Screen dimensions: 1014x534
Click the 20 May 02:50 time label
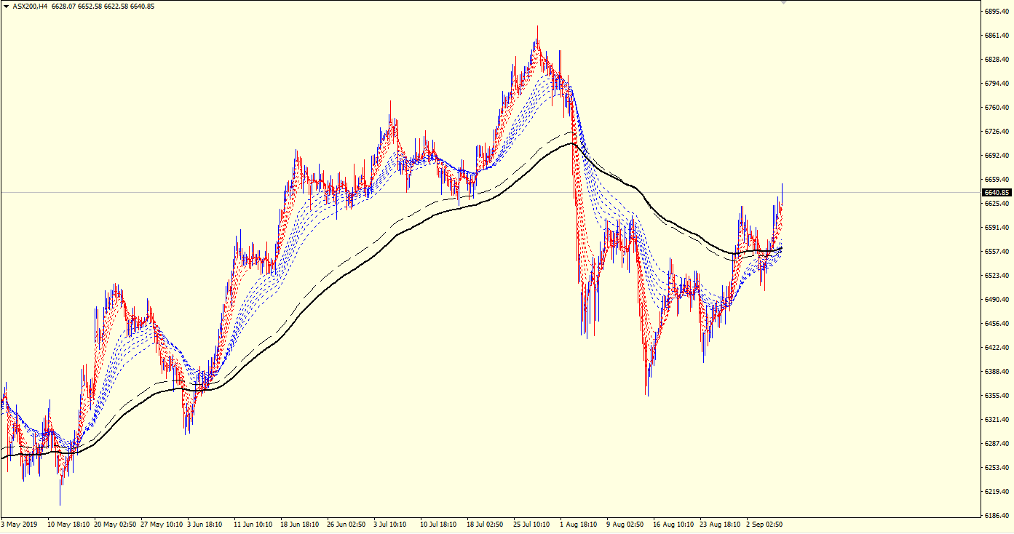[x=116, y=524]
